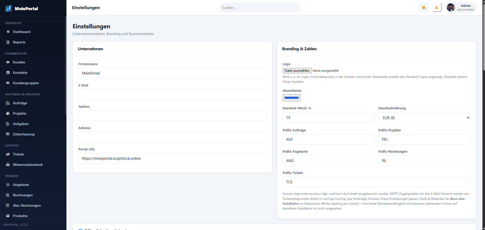Click the Projekte sidebar icon
Image resolution: width=485 pixels, height=230 pixels.
tap(8, 113)
